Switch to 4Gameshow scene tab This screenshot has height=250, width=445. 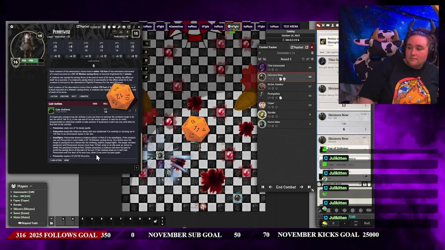[x=176, y=26]
